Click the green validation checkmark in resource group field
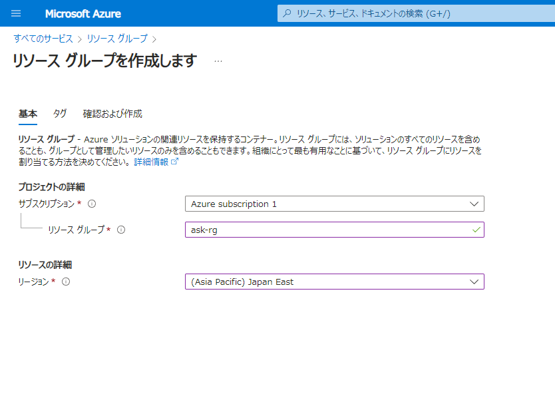The image size is (555, 410). (x=476, y=230)
